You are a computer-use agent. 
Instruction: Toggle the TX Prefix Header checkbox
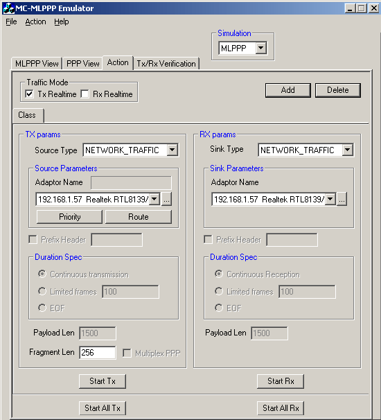click(33, 240)
